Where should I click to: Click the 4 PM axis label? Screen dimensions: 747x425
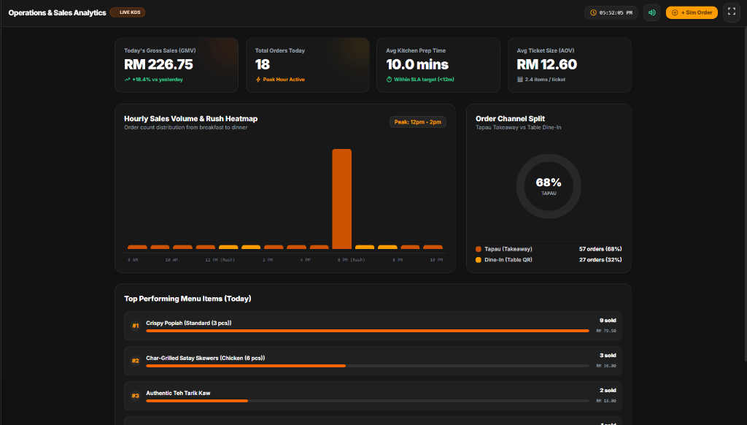click(x=306, y=260)
